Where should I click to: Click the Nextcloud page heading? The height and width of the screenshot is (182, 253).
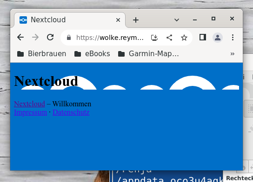(x=46, y=81)
